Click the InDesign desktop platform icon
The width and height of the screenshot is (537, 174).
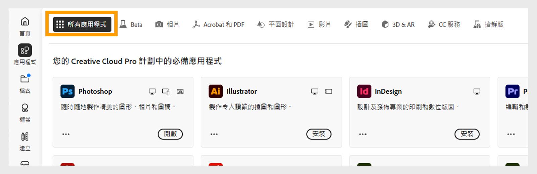pos(477,91)
